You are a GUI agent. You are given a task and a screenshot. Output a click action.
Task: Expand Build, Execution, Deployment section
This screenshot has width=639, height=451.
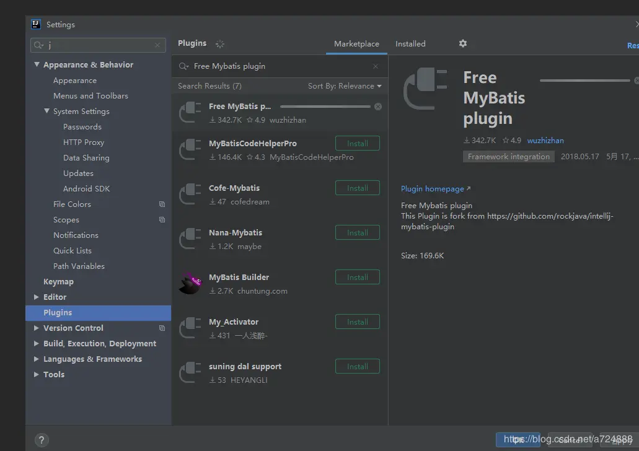coord(37,343)
